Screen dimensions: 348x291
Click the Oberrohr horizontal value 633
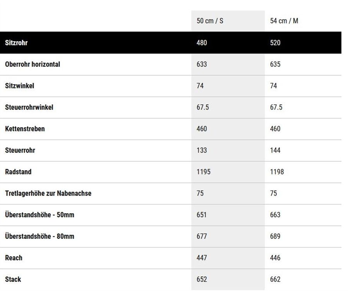pos(201,64)
